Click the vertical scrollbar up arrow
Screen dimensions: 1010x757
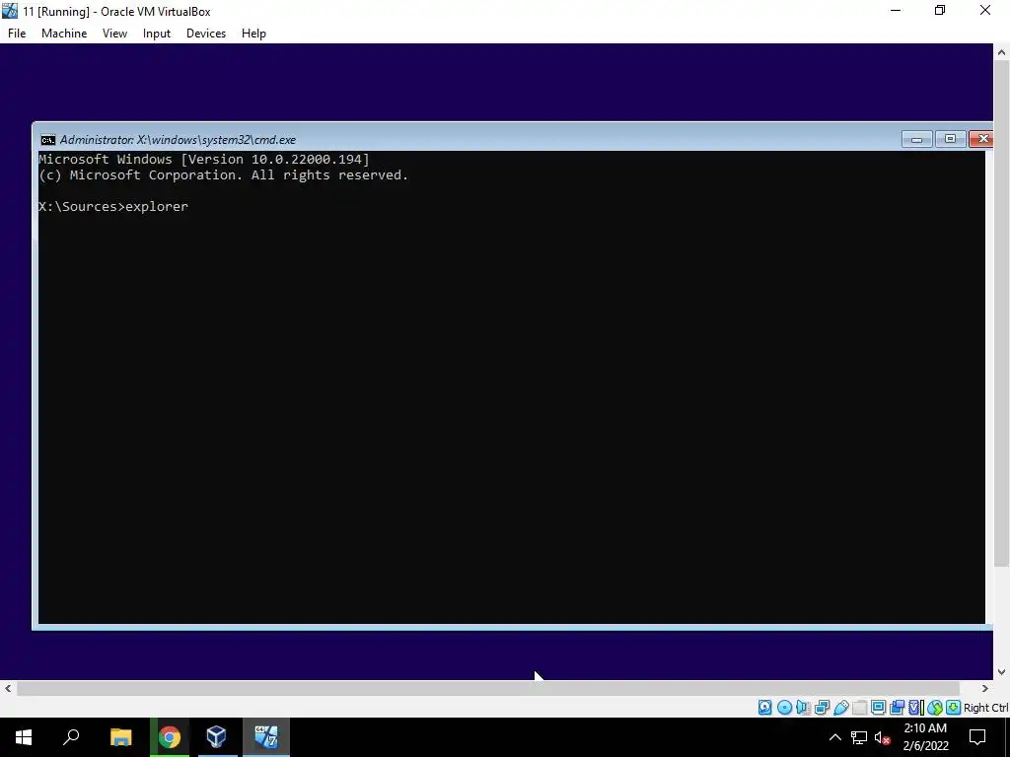[x=1002, y=52]
